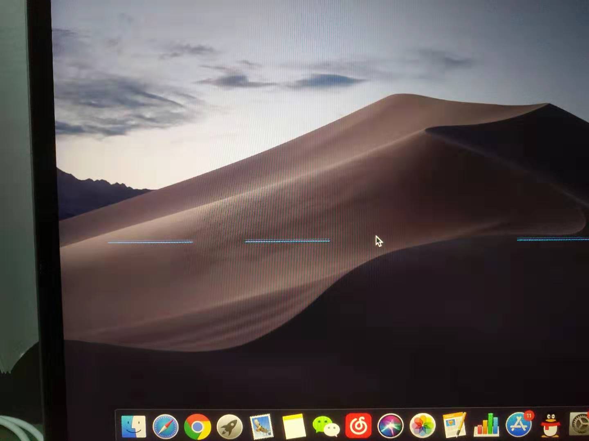This screenshot has height=441, width=589.
Task: Launch the yellow Notes app
Action: click(x=294, y=427)
